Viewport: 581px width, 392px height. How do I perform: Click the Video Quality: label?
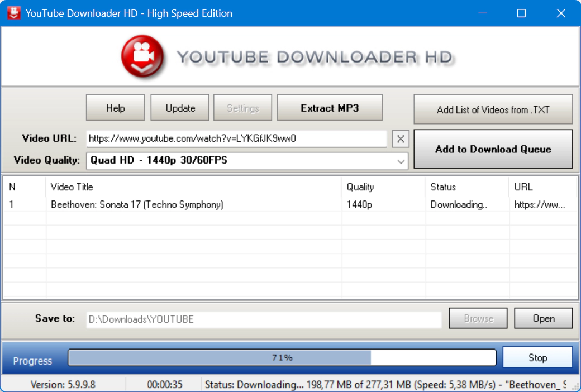click(x=47, y=160)
